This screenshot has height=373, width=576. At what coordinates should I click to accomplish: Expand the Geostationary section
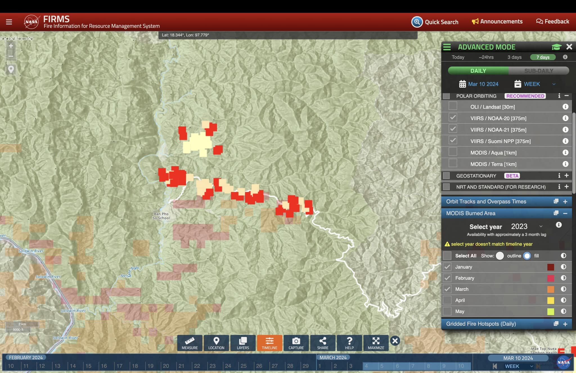click(x=566, y=176)
